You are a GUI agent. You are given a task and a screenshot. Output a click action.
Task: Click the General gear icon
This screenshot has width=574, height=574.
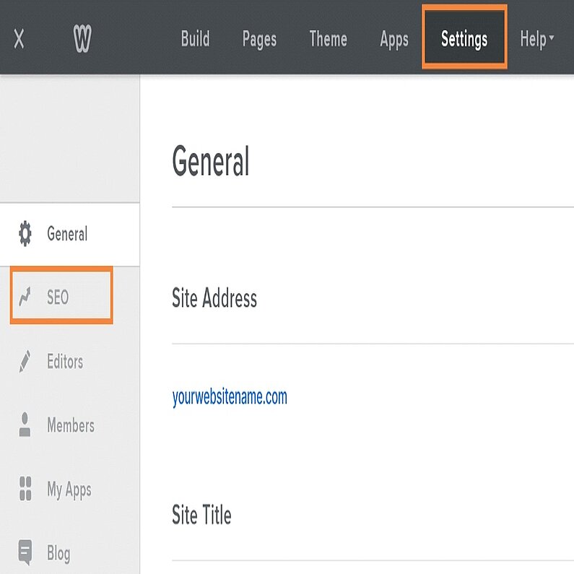click(x=25, y=234)
